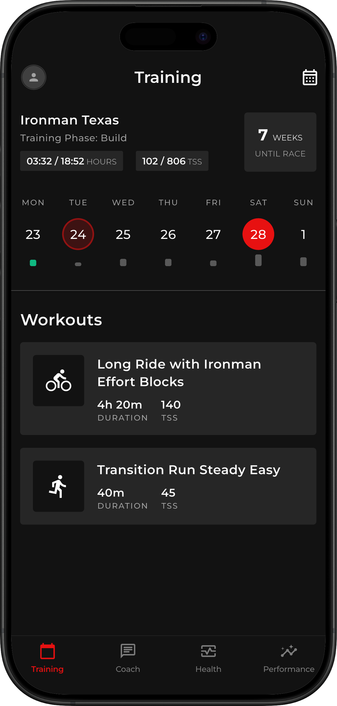
Task: Tap the running workout icon
Action: [x=58, y=486]
